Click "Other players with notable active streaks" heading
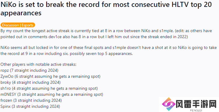 point(38,64)
